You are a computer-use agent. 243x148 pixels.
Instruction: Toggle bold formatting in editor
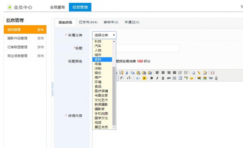152,78
